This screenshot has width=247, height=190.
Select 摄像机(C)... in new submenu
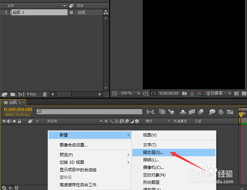174,168
